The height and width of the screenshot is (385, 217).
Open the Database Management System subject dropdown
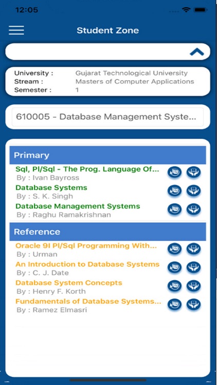[108, 117]
